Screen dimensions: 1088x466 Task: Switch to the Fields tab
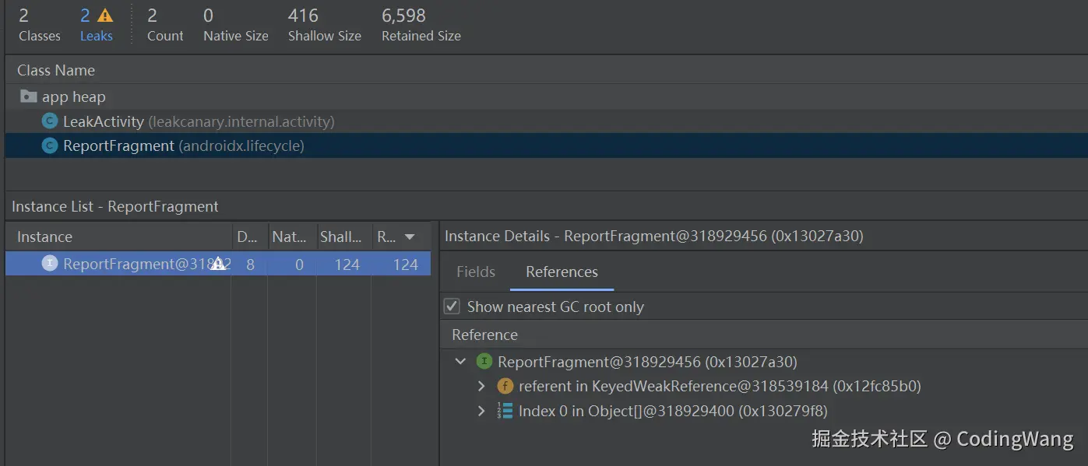pos(476,272)
